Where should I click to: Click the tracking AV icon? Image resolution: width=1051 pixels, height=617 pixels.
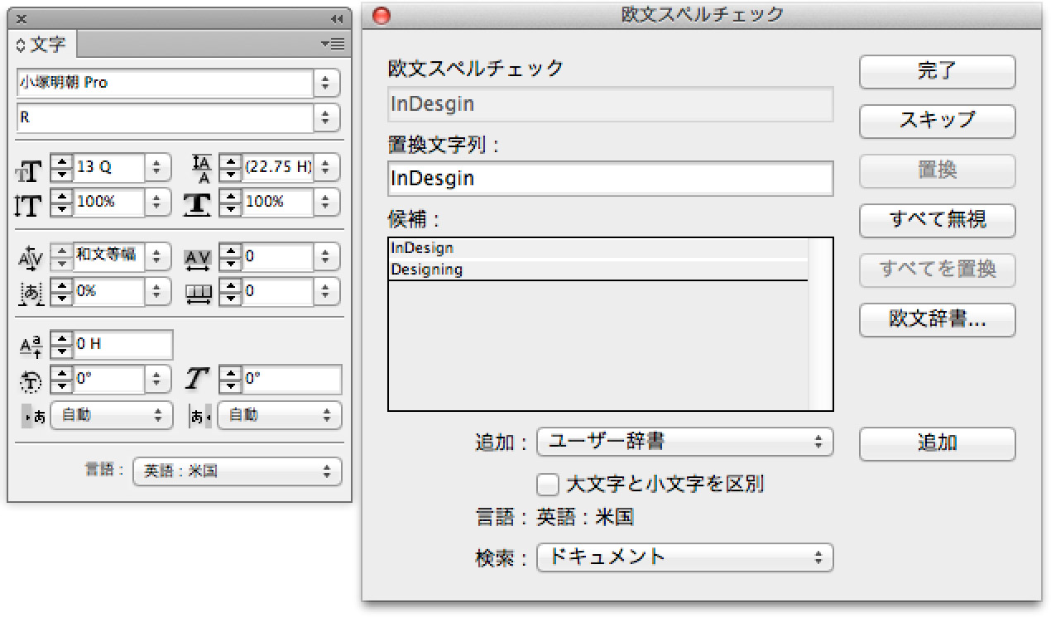pyautogui.click(x=198, y=260)
